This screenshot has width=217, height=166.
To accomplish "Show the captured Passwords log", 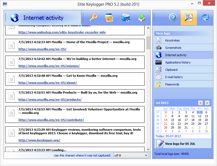I will pos(172,84).
